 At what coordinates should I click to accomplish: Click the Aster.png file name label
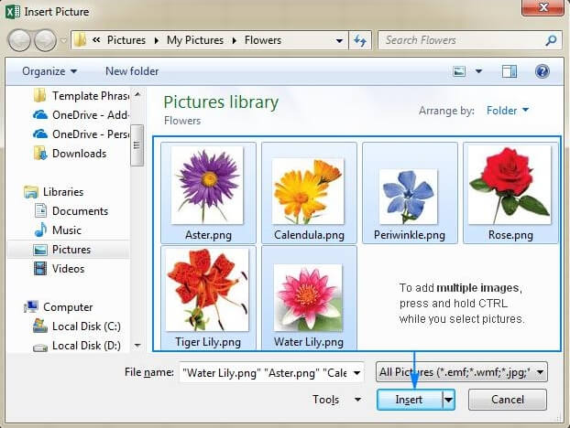pyautogui.click(x=208, y=235)
